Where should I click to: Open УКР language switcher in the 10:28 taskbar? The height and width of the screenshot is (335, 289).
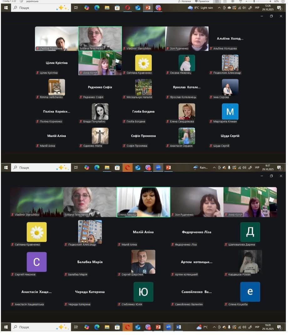257,327
